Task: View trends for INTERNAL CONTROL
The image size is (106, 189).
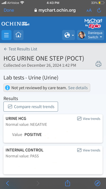Action: 89,150
